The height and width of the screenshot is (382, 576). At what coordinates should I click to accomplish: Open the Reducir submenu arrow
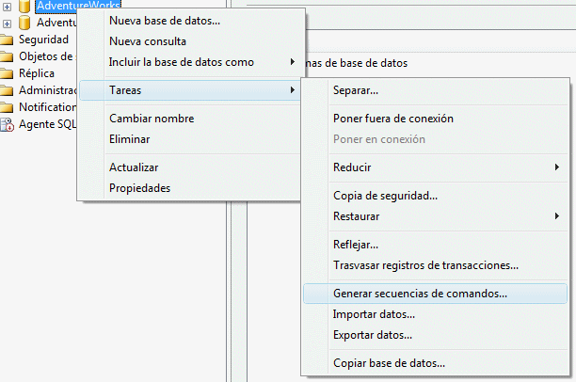click(x=557, y=167)
